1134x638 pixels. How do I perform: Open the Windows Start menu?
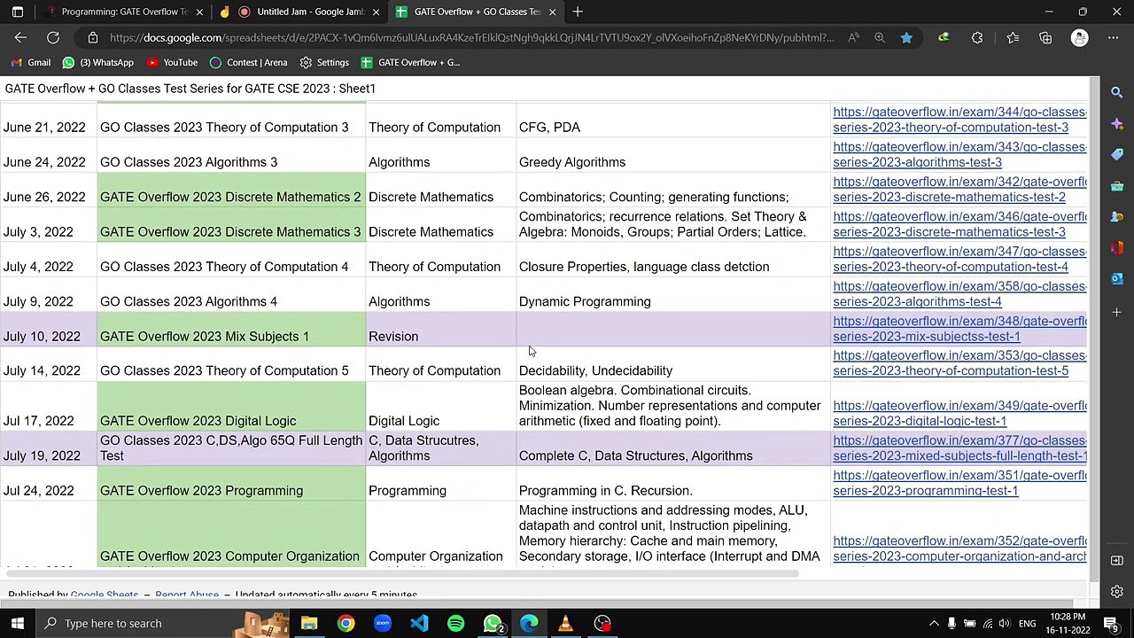coord(18,623)
